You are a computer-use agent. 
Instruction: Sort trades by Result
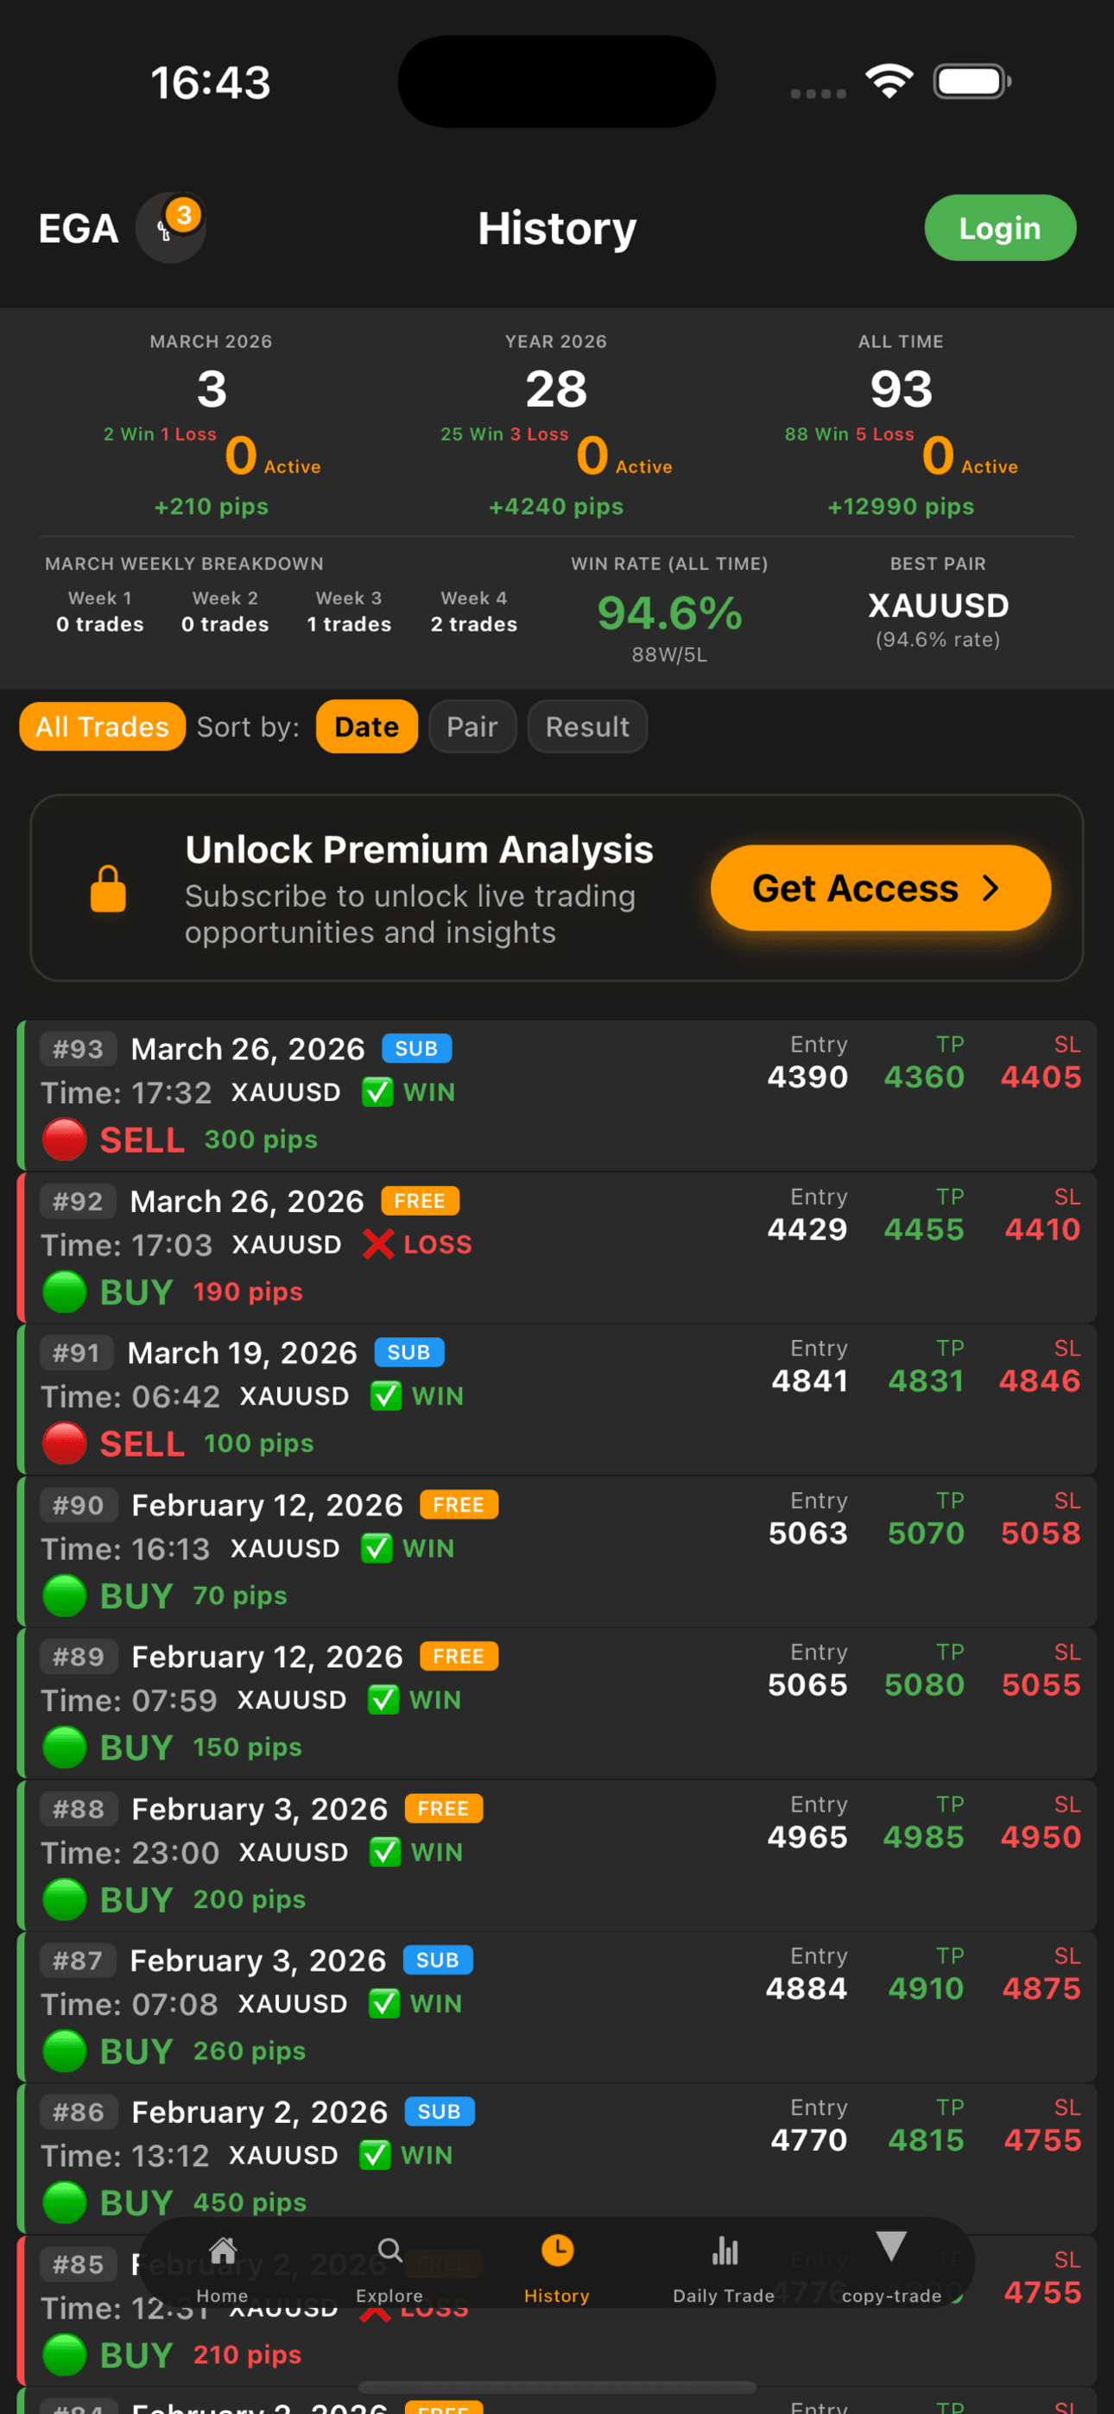[x=587, y=727]
